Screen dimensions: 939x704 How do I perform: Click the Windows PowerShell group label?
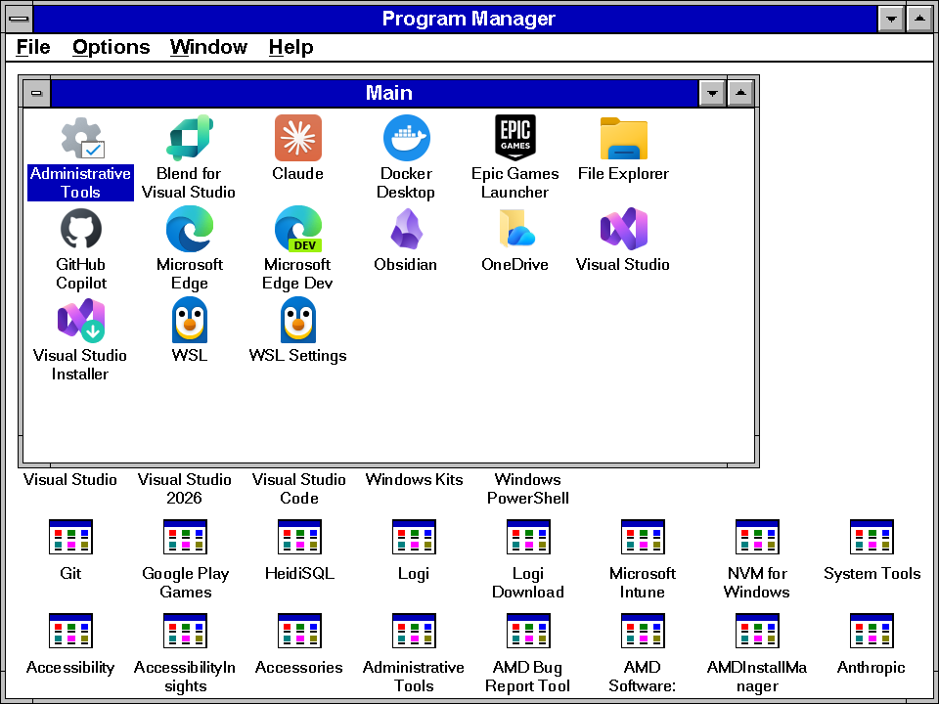[x=527, y=489]
